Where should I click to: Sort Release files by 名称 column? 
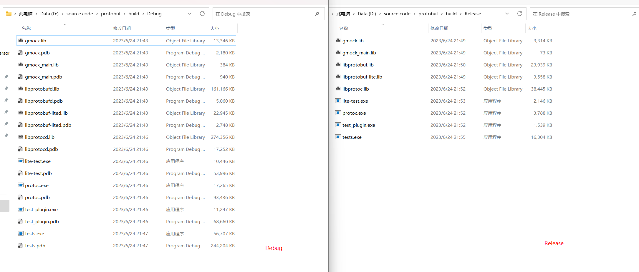(344, 28)
